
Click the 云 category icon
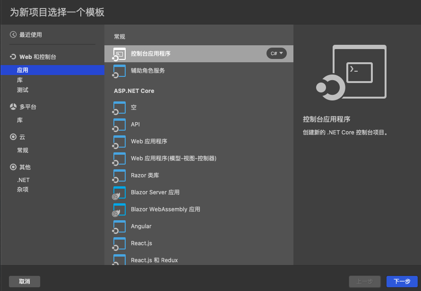coord(13,137)
